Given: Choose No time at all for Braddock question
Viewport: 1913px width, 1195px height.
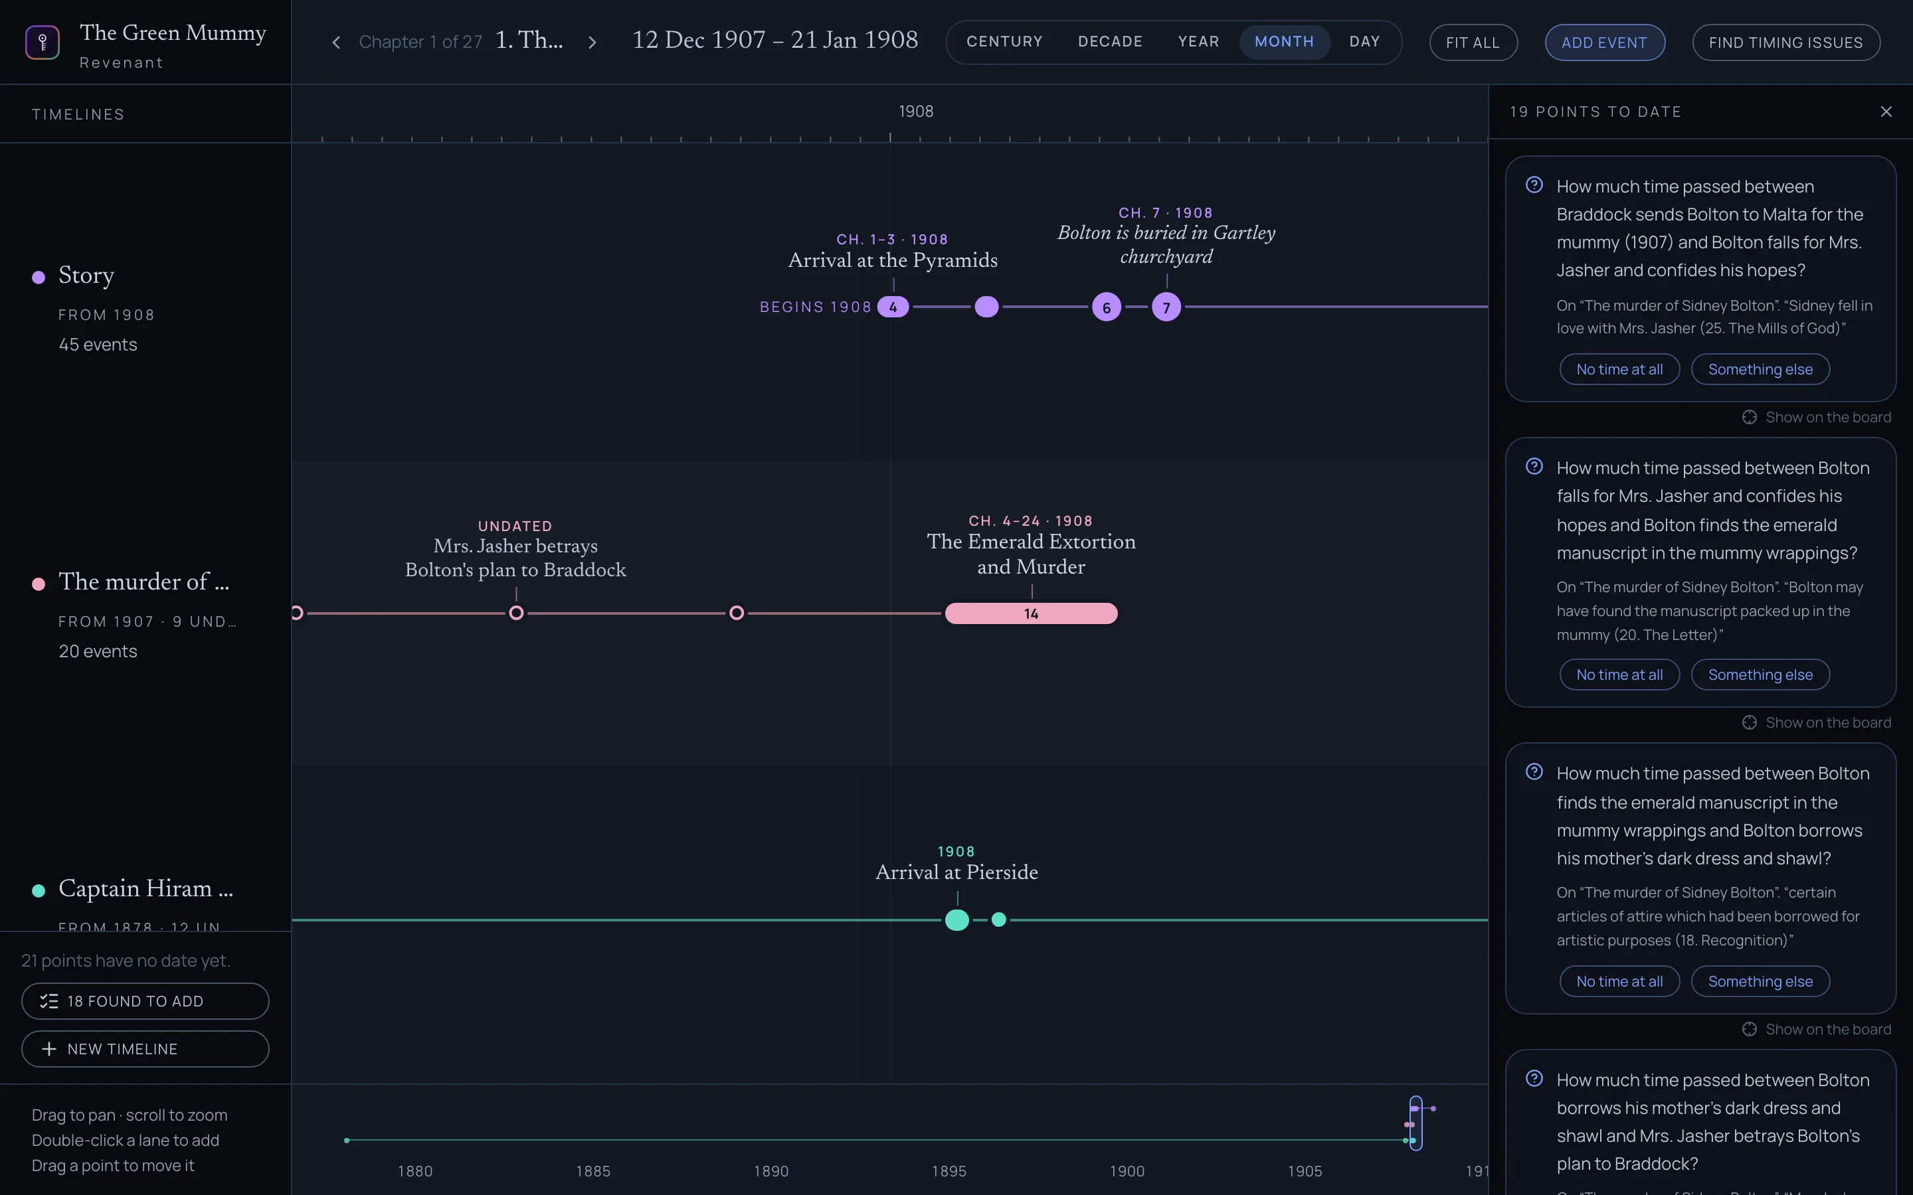Looking at the screenshot, I should [1619, 369].
